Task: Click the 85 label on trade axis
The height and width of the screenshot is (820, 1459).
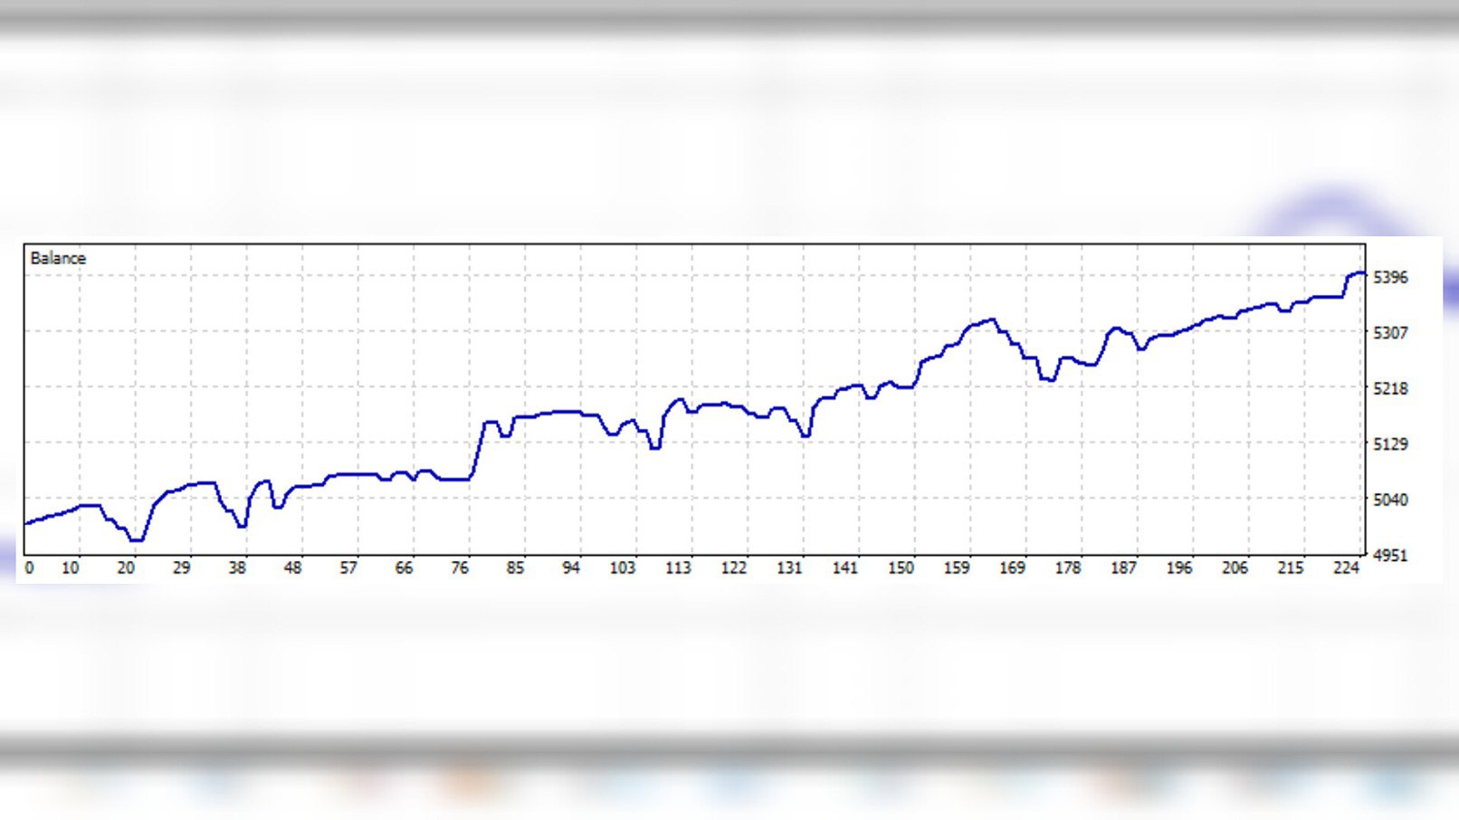Action: pos(515,567)
